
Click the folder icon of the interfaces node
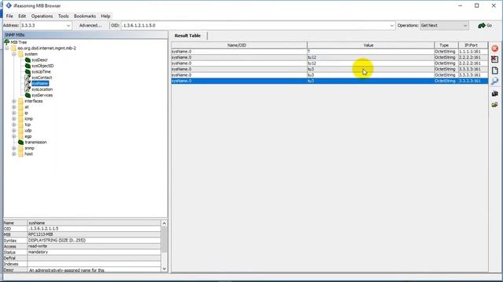tap(21, 101)
